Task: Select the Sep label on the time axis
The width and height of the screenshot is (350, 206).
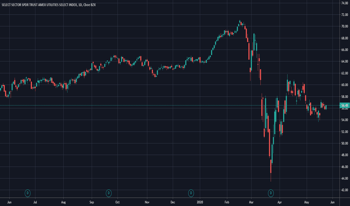Action: pos(92,202)
